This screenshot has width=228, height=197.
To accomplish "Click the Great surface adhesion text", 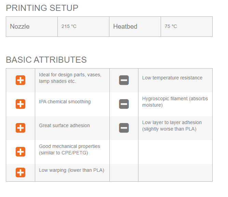I will pos(64,125).
